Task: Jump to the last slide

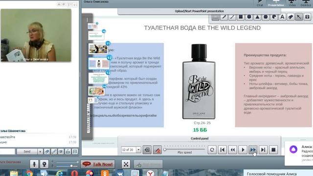Action: (263, 150)
